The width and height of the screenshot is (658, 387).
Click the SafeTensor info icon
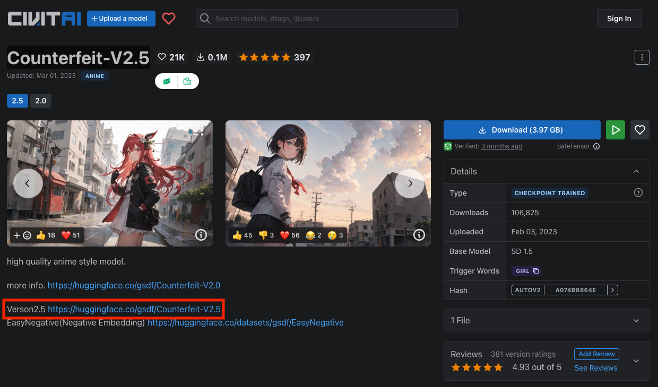pyautogui.click(x=596, y=146)
